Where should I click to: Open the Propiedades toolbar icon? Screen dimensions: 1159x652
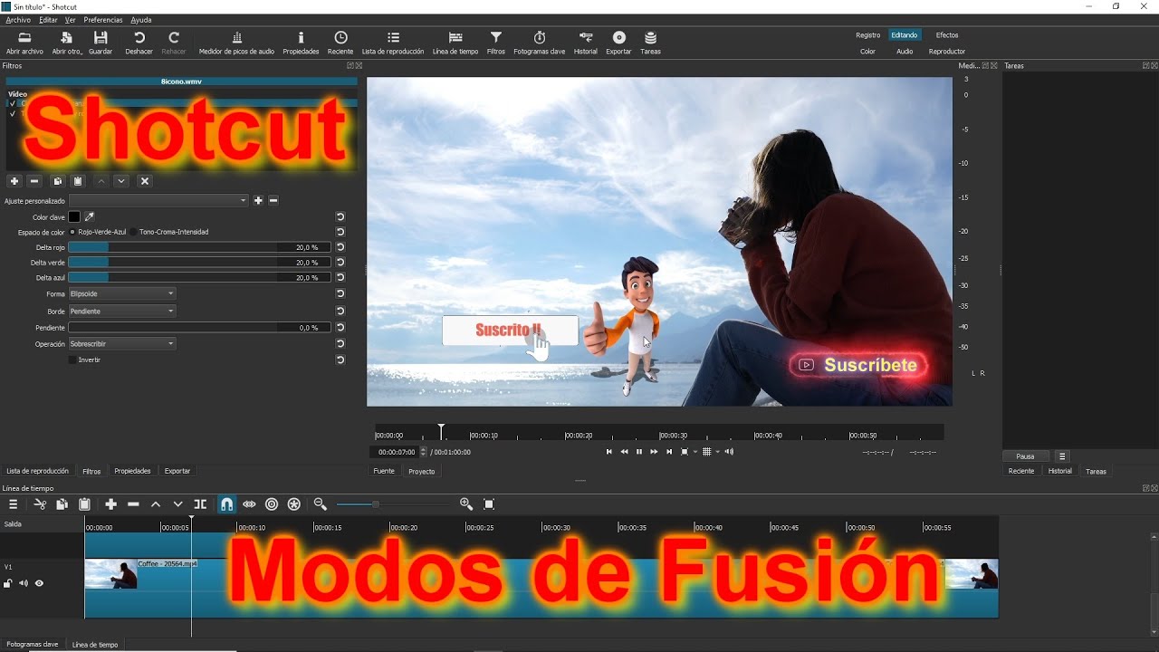coord(301,43)
